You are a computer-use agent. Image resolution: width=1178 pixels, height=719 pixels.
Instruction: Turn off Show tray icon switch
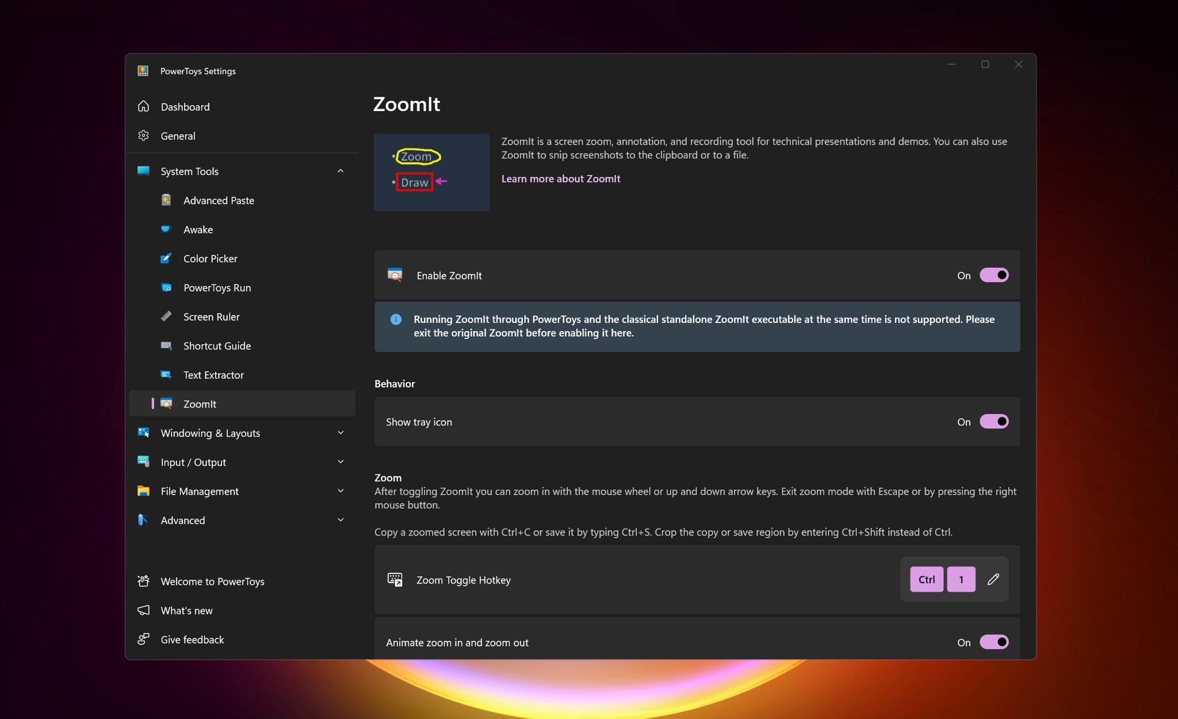point(995,421)
